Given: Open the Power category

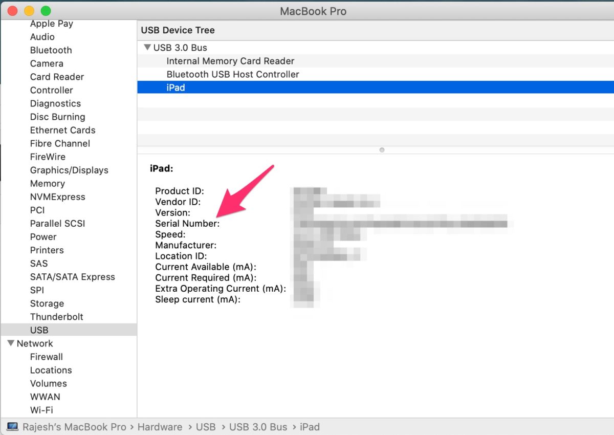Looking at the screenshot, I should [43, 237].
